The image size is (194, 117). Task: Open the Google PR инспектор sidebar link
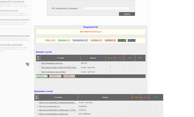pos(9,10)
